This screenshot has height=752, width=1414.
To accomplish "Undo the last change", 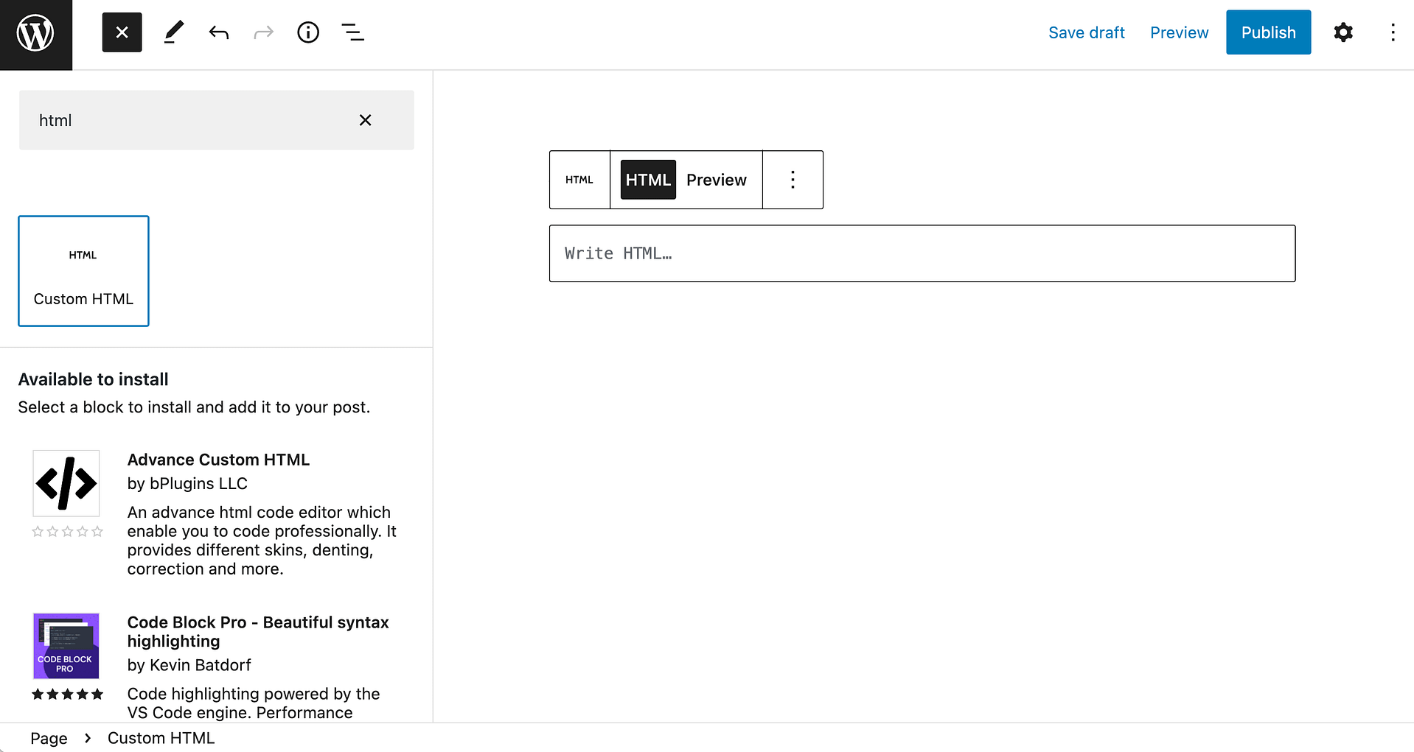I will (x=218, y=32).
